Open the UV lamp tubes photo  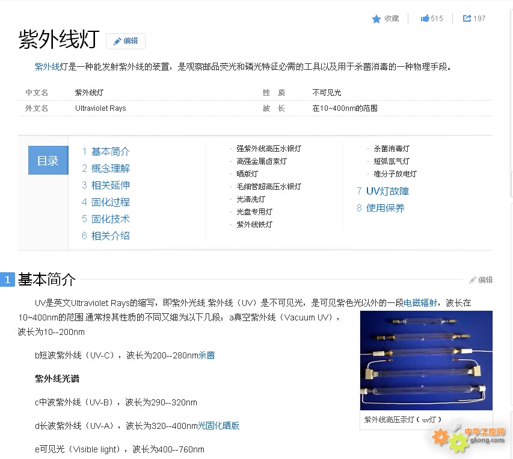pos(426,360)
